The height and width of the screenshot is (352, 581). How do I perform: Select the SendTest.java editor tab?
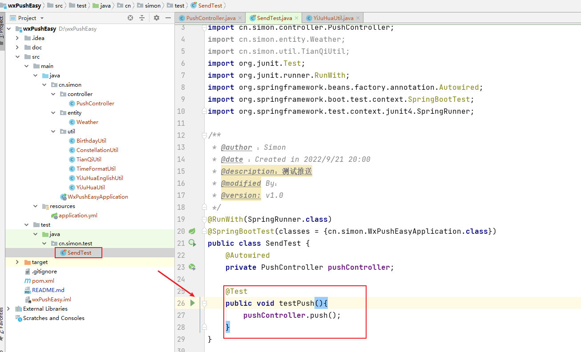pos(274,18)
